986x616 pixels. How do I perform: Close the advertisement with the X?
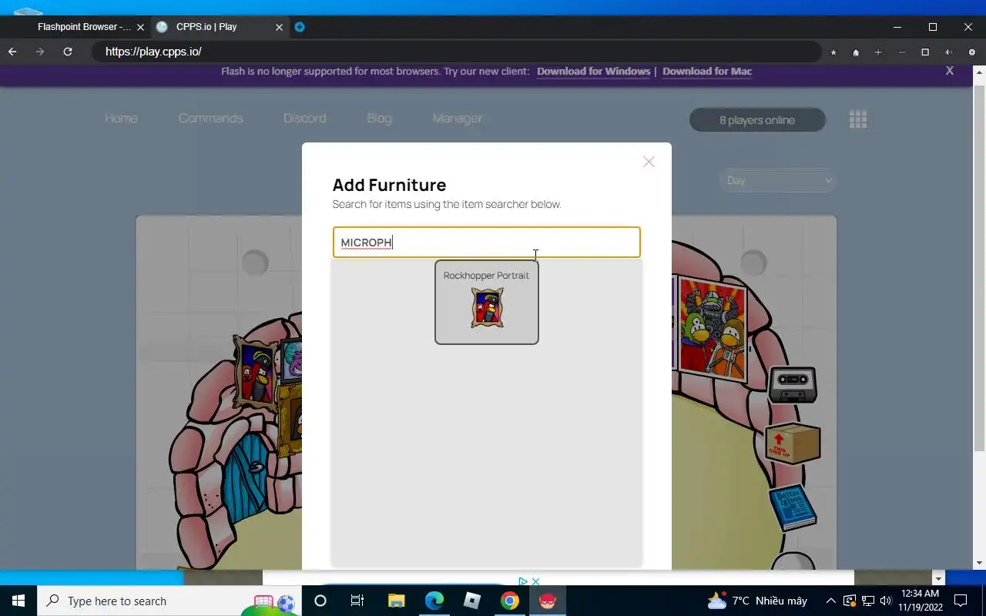coord(535,581)
